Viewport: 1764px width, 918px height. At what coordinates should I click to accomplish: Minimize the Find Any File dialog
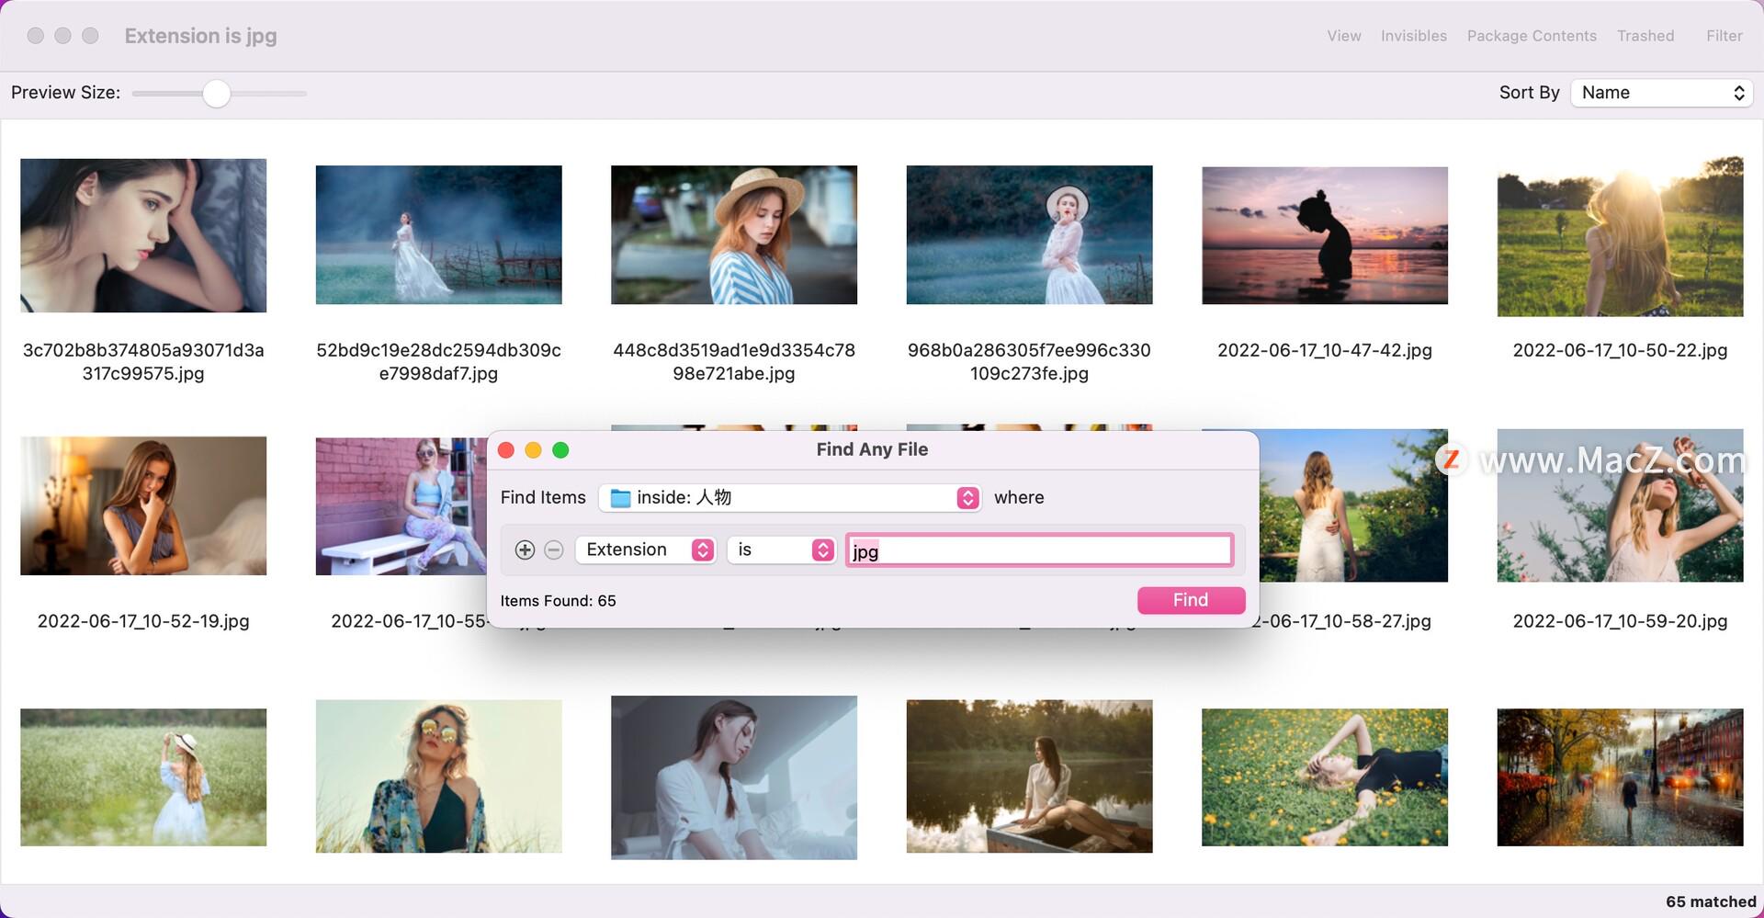click(533, 450)
